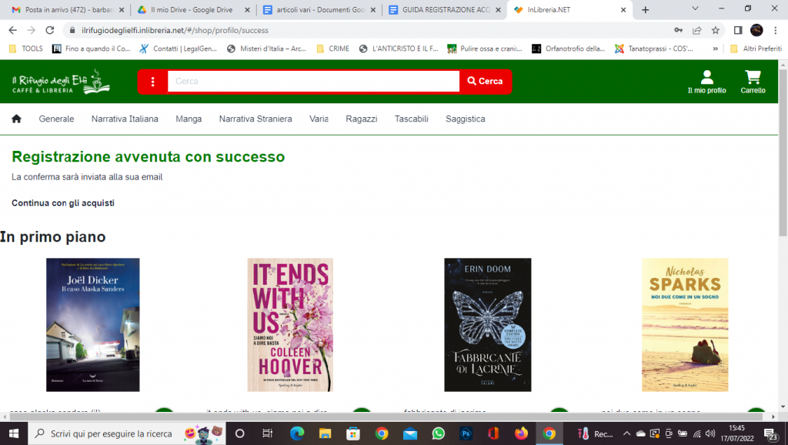The width and height of the screenshot is (788, 445).
Task: Open the Narrativa Straniera category
Action: tap(255, 119)
